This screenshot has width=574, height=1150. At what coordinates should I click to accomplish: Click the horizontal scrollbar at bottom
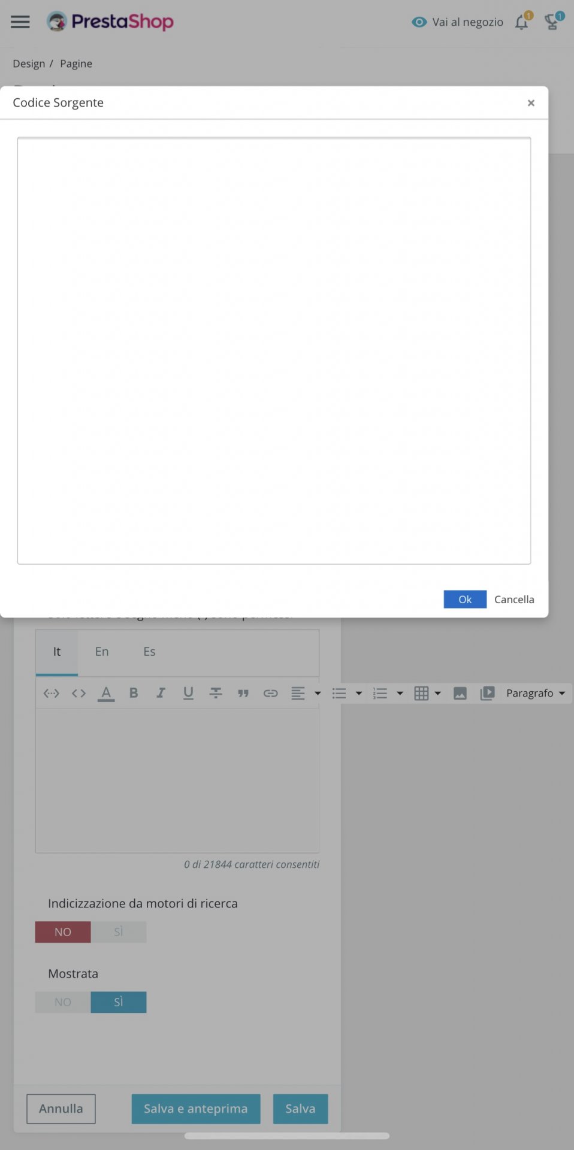(287, 1136)
